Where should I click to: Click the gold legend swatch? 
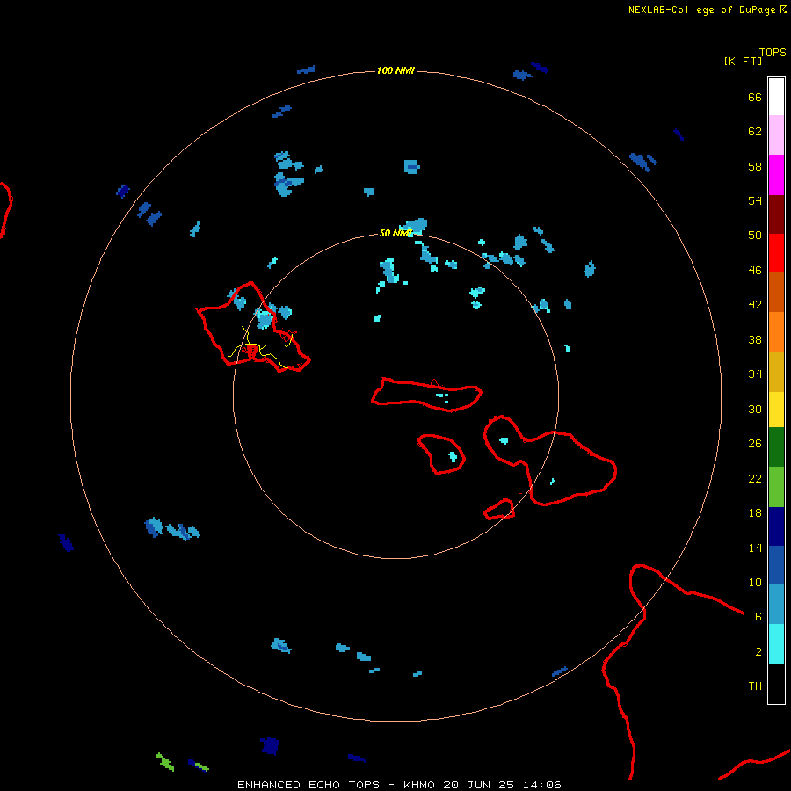(x=776, y=372)
